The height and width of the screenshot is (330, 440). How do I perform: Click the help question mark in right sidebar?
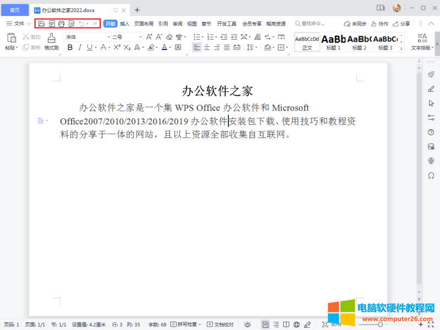(x=431, y=132)
